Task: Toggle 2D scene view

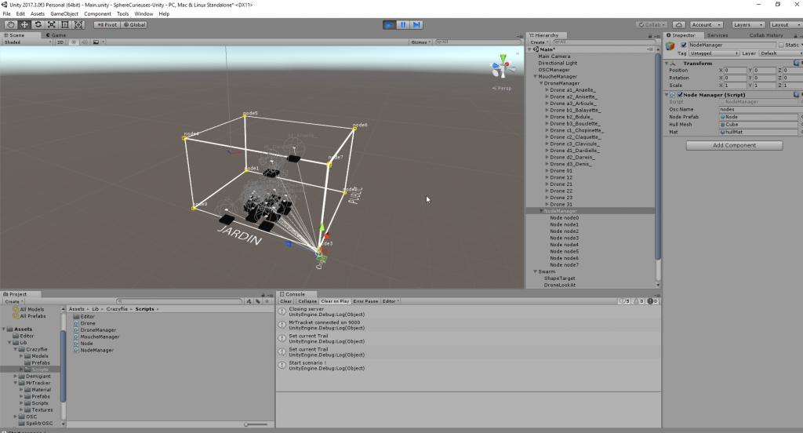Action: click(x=60, y=42)
